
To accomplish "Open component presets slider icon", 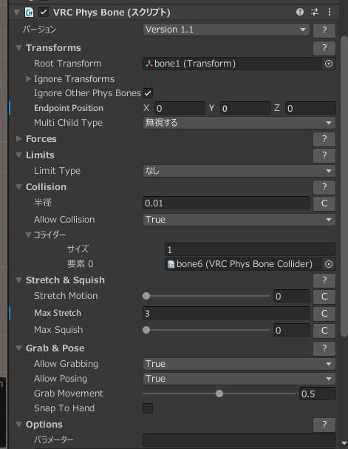I will 315,12.
